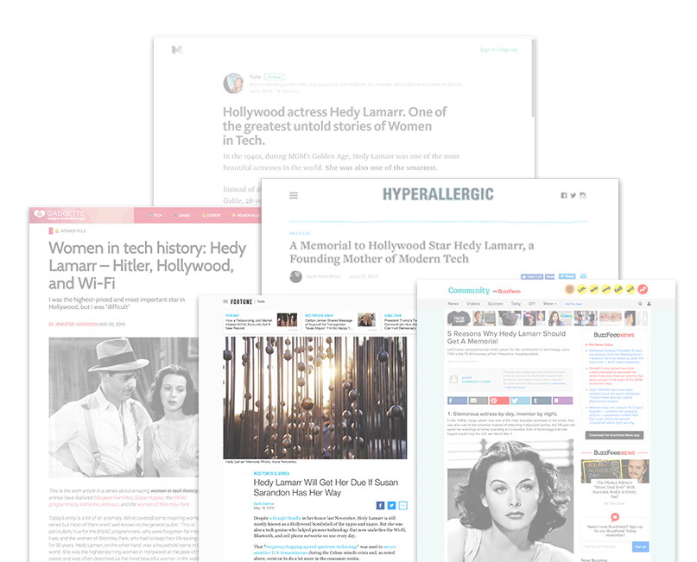Open Medium article headline about Hedy Lamarr
The image size is (697, 562).
point(335,126)
